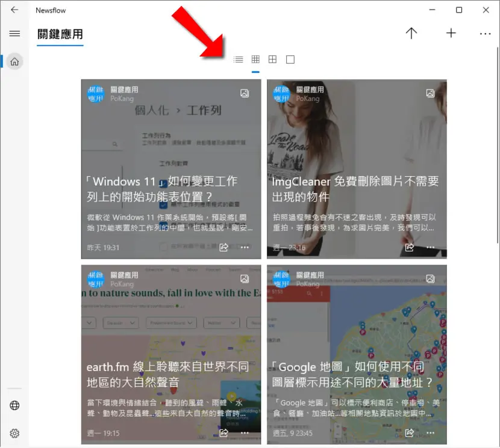Viewport: 500px width, 448px height.
Task: Click the back arrow button
Action: (14, 10)
